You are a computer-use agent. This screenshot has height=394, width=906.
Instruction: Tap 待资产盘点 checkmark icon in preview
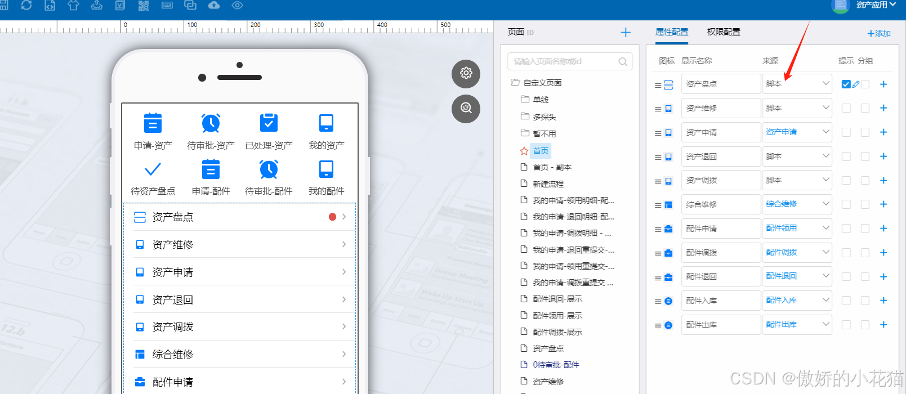pos(153,169)
